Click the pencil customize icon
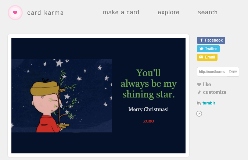This screenshot has height=160, width=248. point(199,92)
